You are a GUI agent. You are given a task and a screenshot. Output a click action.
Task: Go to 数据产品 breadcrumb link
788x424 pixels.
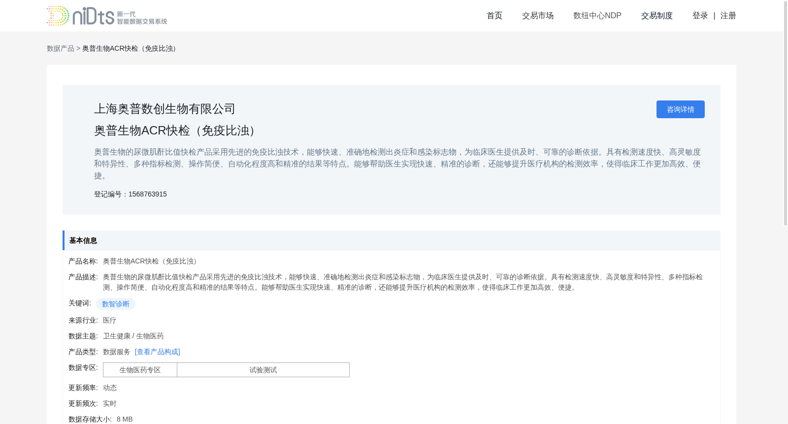click(x=61, y=48)
